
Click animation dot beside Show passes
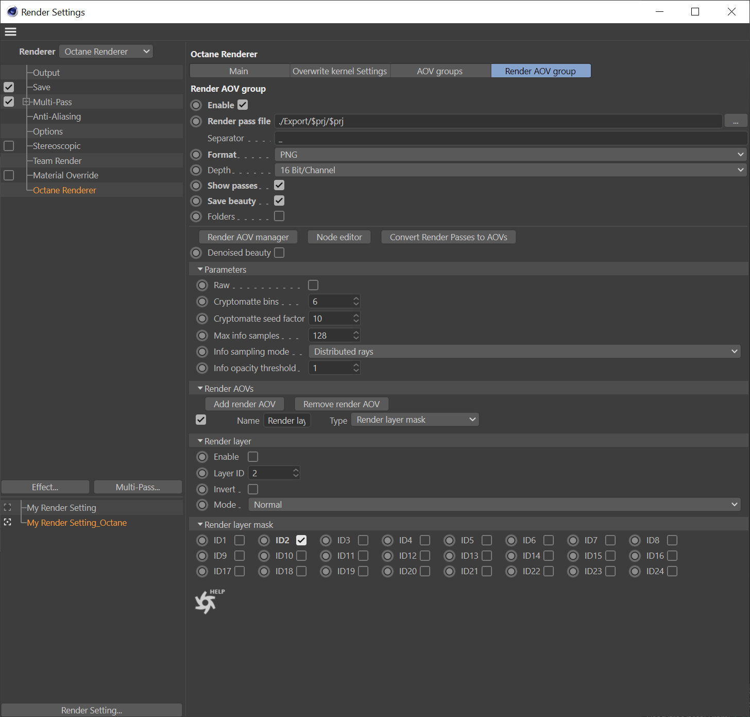point(196,186)
